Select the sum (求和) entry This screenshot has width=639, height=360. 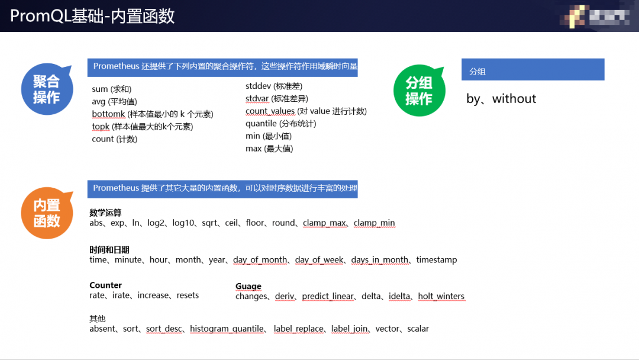[x=112, y=89]
